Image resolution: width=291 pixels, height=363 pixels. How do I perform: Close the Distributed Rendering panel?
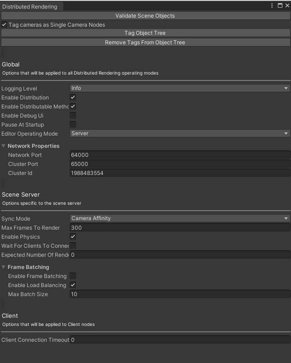pyautogui.click(x=286, y=6)
